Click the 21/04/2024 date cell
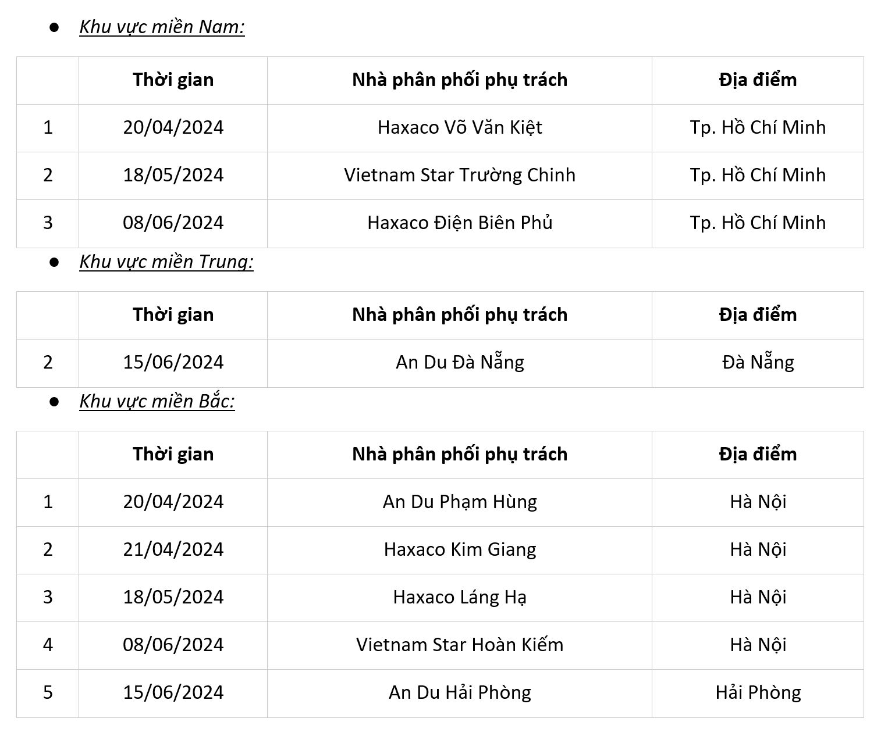This screenshot has height=736, width=881. [173, 549]
